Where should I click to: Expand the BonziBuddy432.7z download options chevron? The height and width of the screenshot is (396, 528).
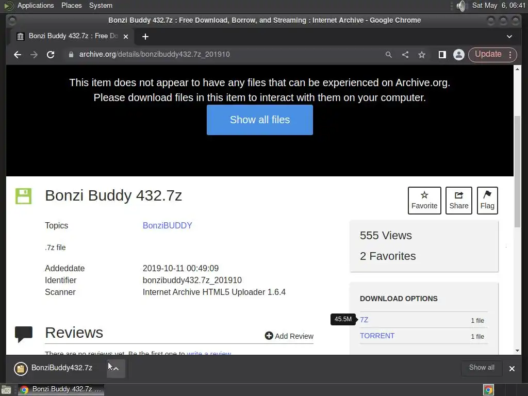116,368
